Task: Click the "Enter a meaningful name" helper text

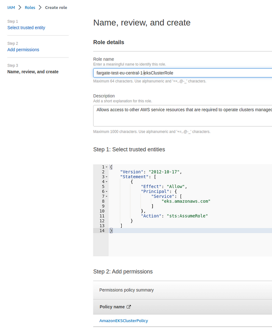Action: tap(130, 64)
